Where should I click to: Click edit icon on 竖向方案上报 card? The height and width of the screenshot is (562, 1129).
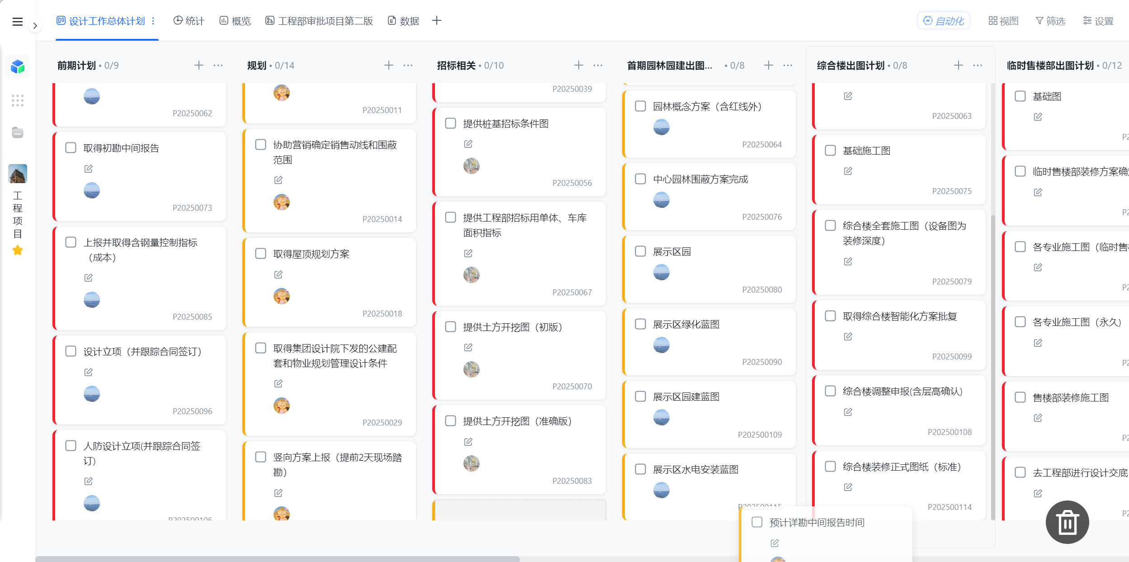[x=279, y=493]
